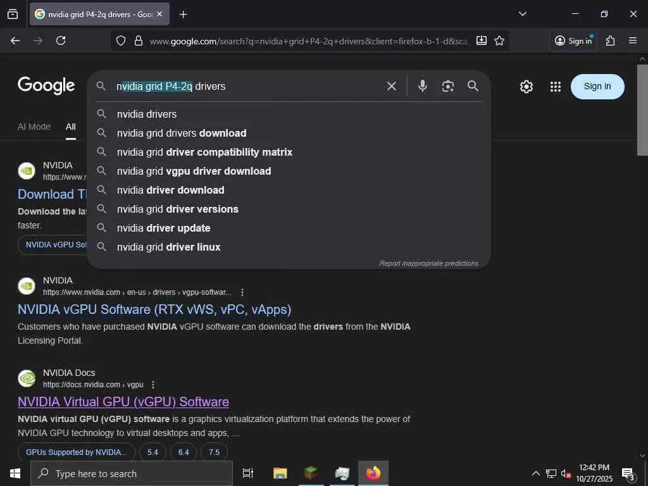Switch to Firefox taskbar icon
This screenshot has height=486, width=648.
[x=373, y=473]
